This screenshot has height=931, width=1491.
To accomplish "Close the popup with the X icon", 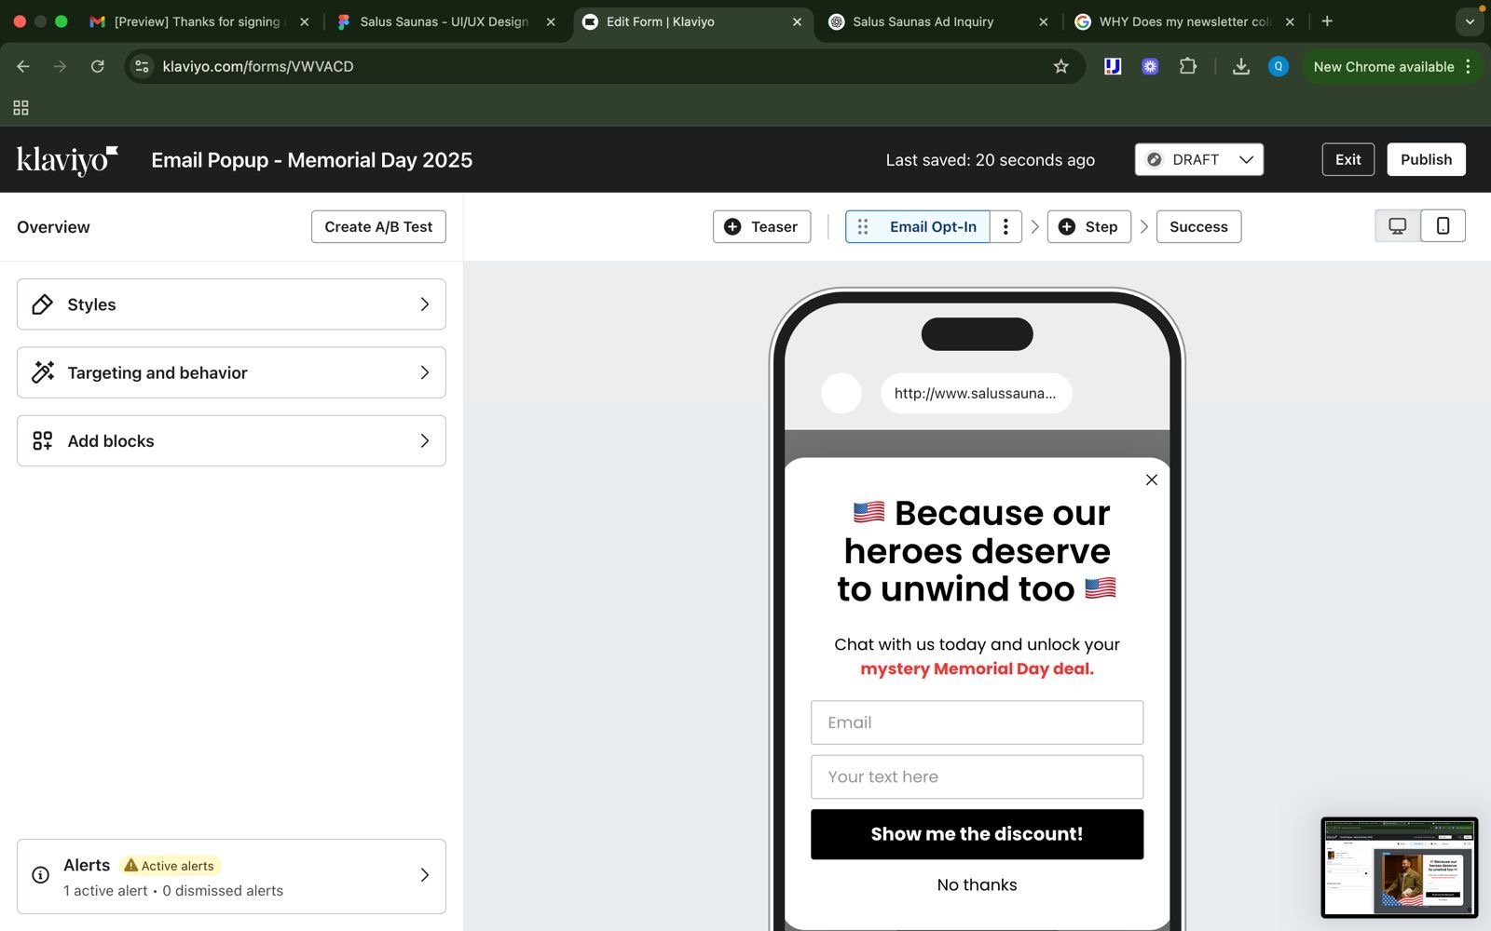I will (1152, 480).
